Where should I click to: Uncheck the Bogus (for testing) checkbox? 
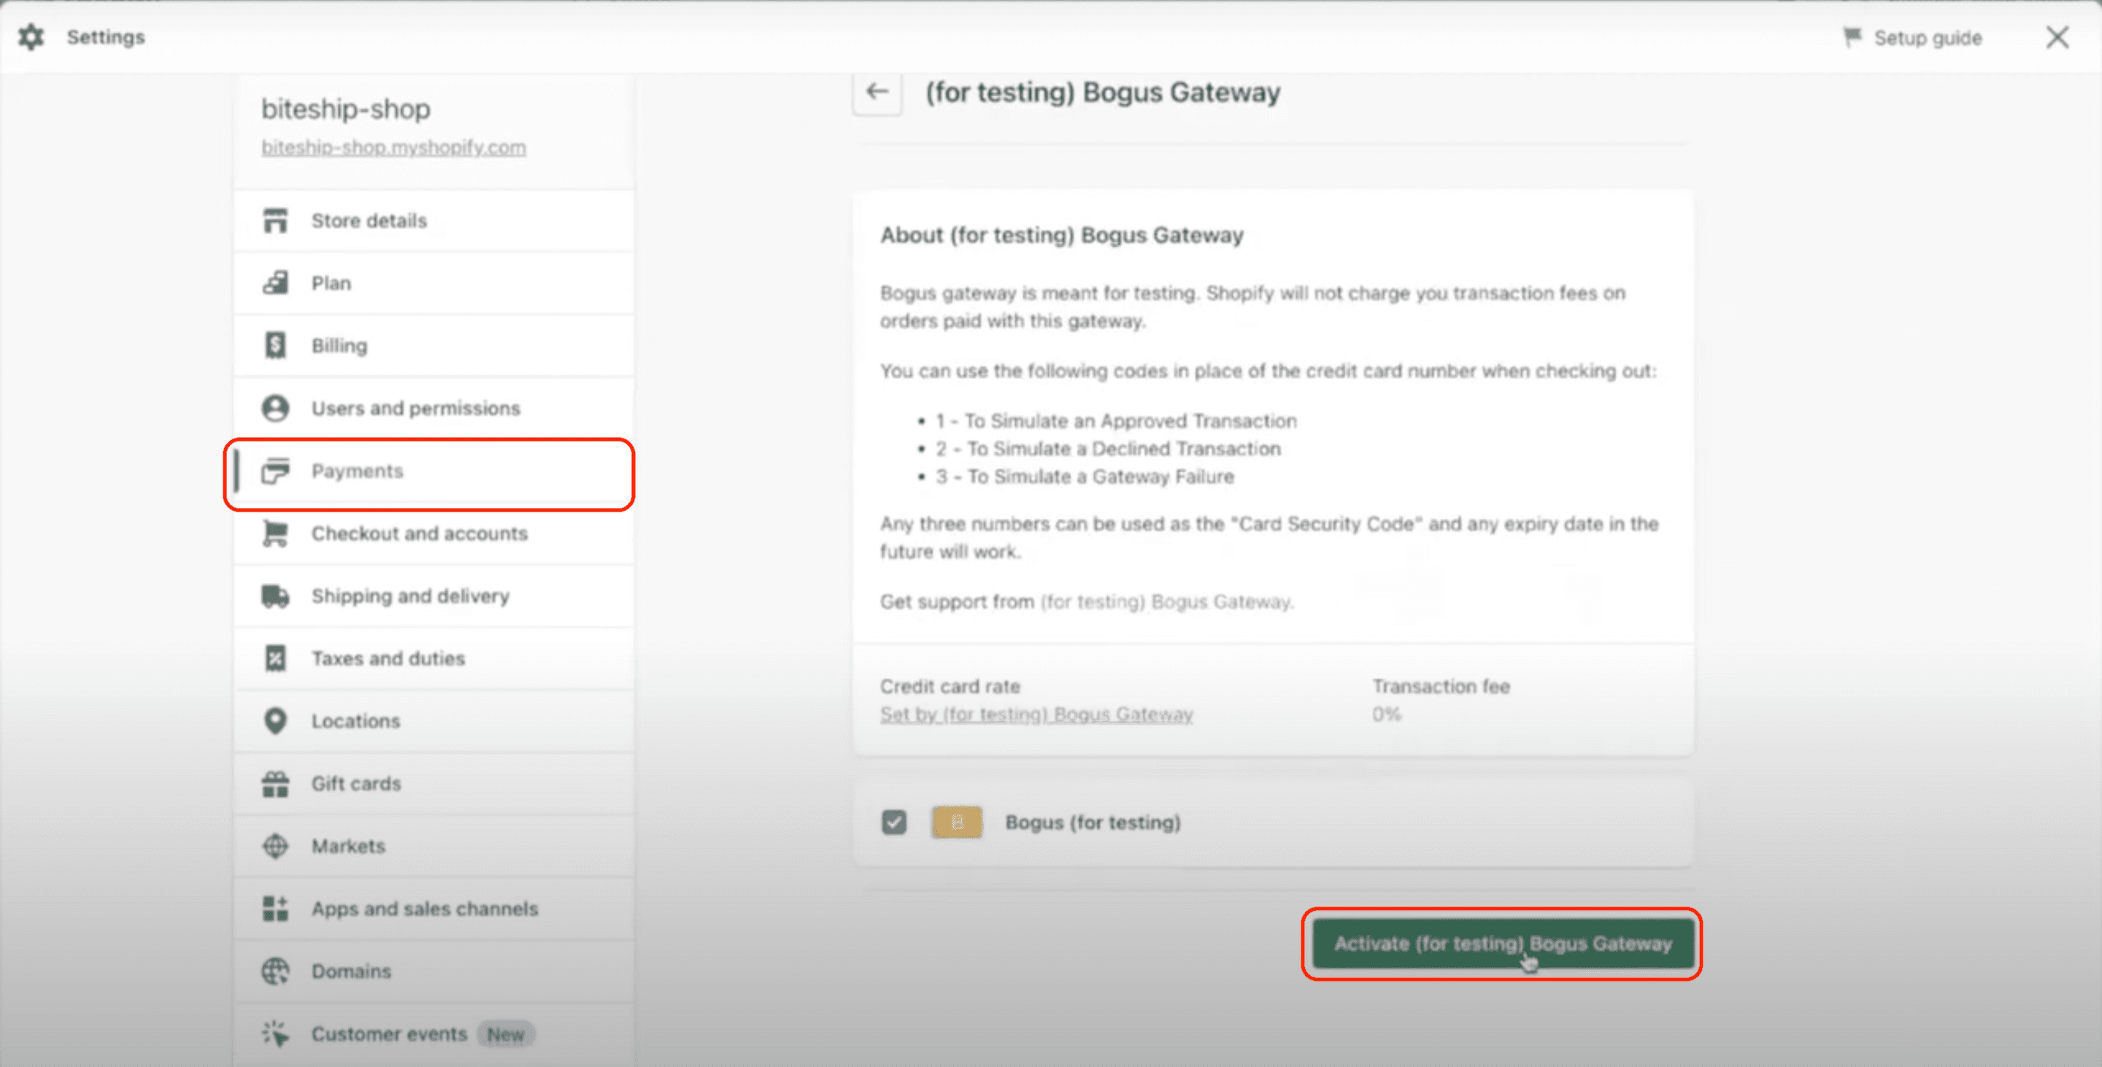click(893, 822)
